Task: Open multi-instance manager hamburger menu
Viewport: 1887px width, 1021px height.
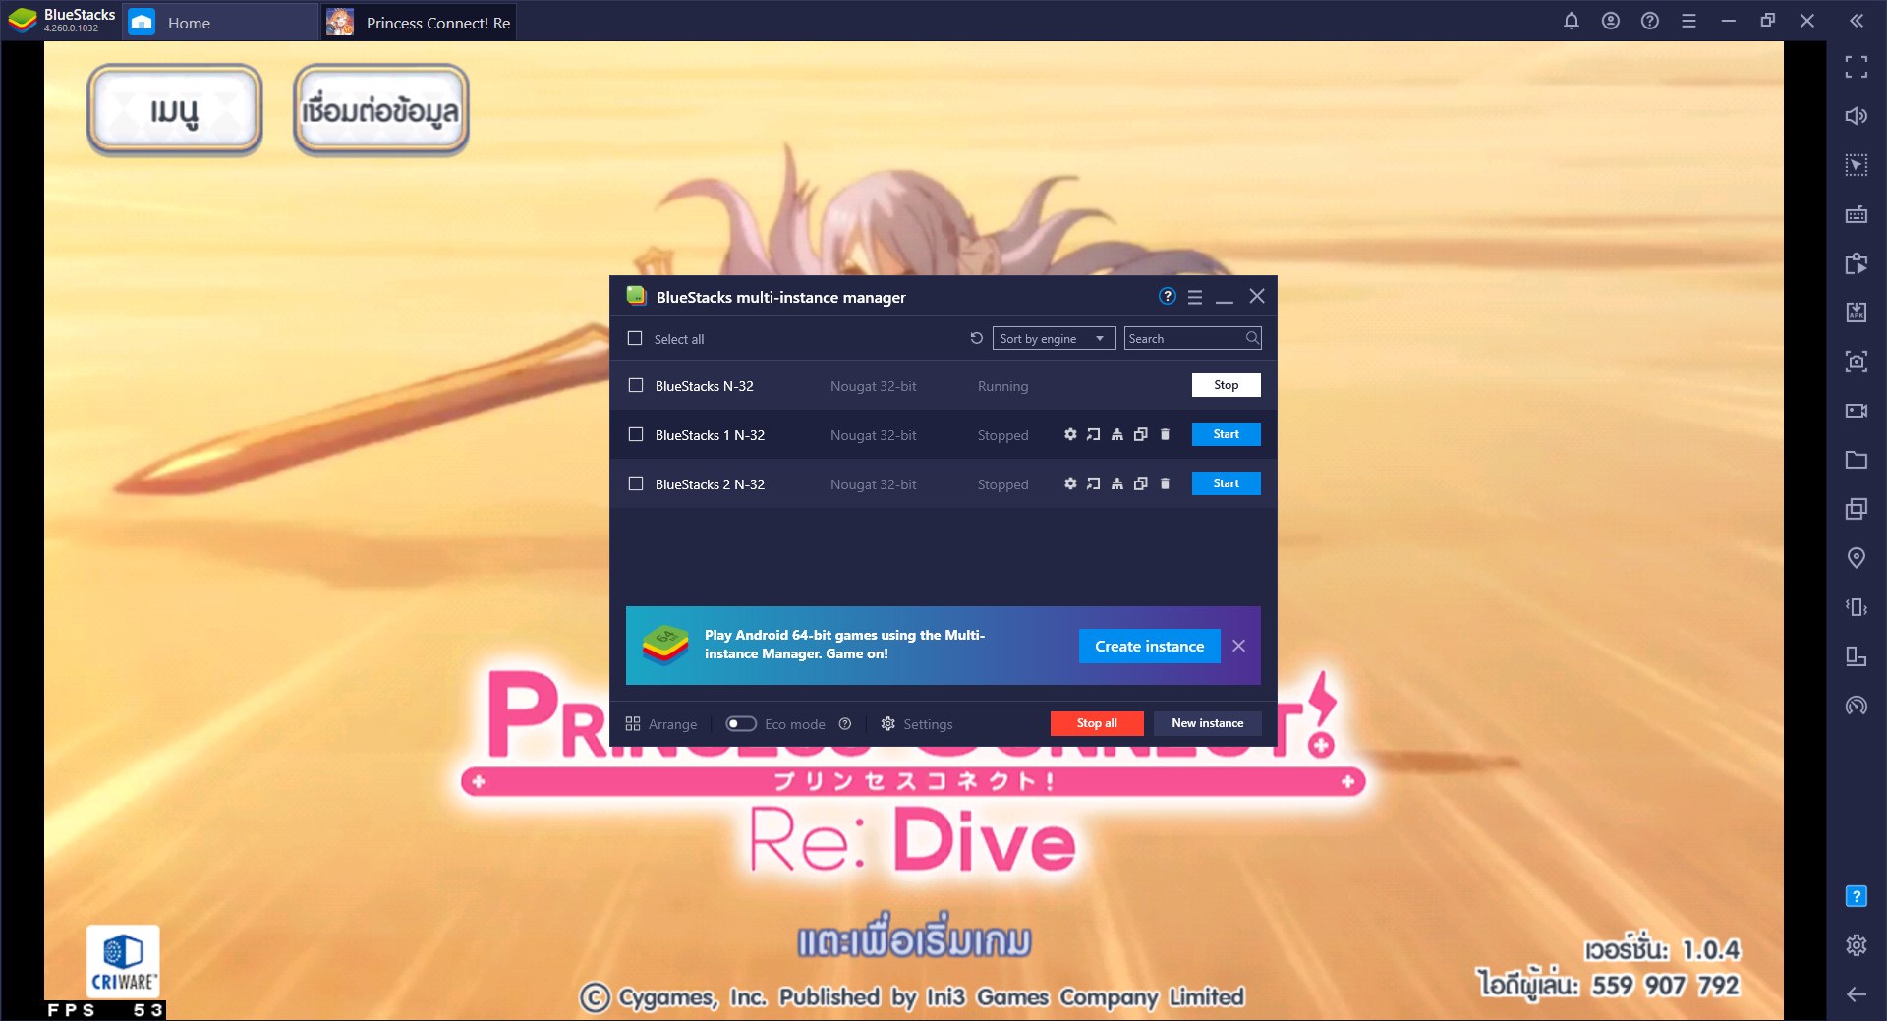Action: click(1195, 297)
